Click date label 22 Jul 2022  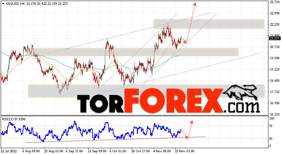(9, 151)
